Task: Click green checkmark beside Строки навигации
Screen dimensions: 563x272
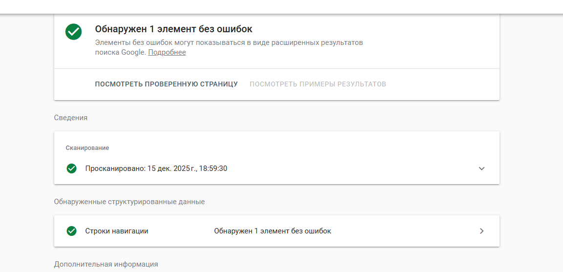Action: coord(72,231)
